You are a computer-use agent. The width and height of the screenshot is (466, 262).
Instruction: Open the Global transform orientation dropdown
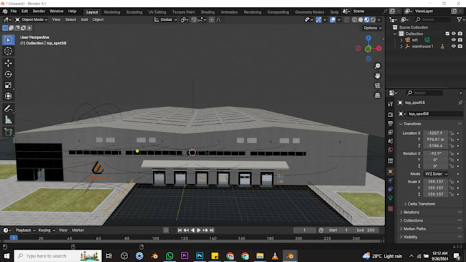pyautogui.click(x=166, y=20)
